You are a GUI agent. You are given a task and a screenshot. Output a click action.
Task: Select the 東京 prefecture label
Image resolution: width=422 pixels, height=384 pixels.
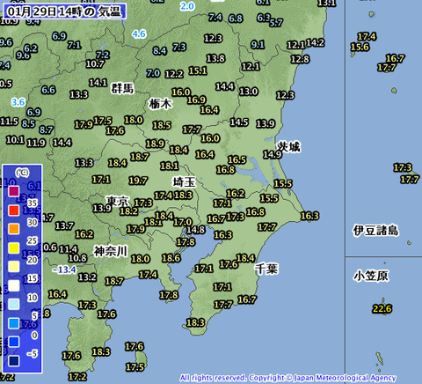(x=118, y=201)
